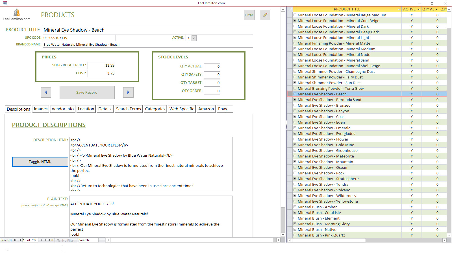
Task: Open the Details tab
Action: (x=105, y=109)
